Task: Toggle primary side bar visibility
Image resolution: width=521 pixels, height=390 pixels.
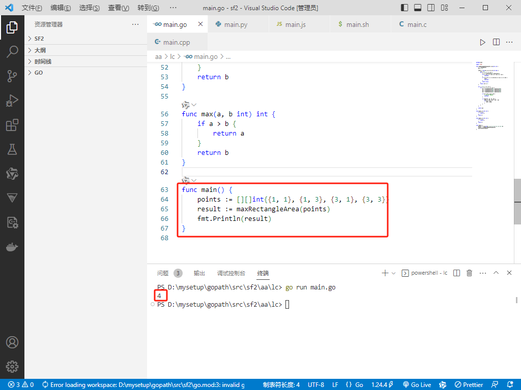Action: [404, 8]
